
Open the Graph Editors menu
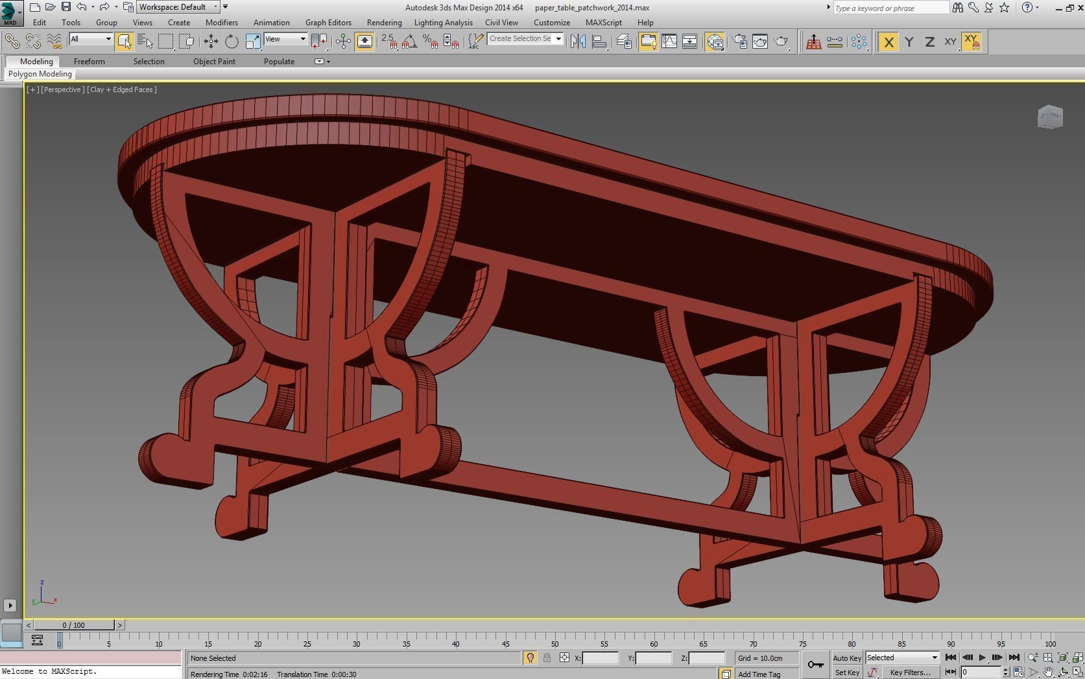328,22
